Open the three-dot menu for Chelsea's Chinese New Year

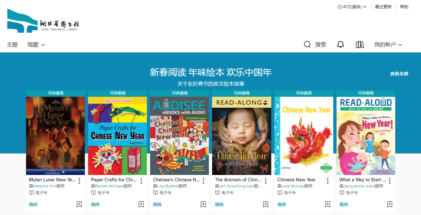(x=203, y=181)
